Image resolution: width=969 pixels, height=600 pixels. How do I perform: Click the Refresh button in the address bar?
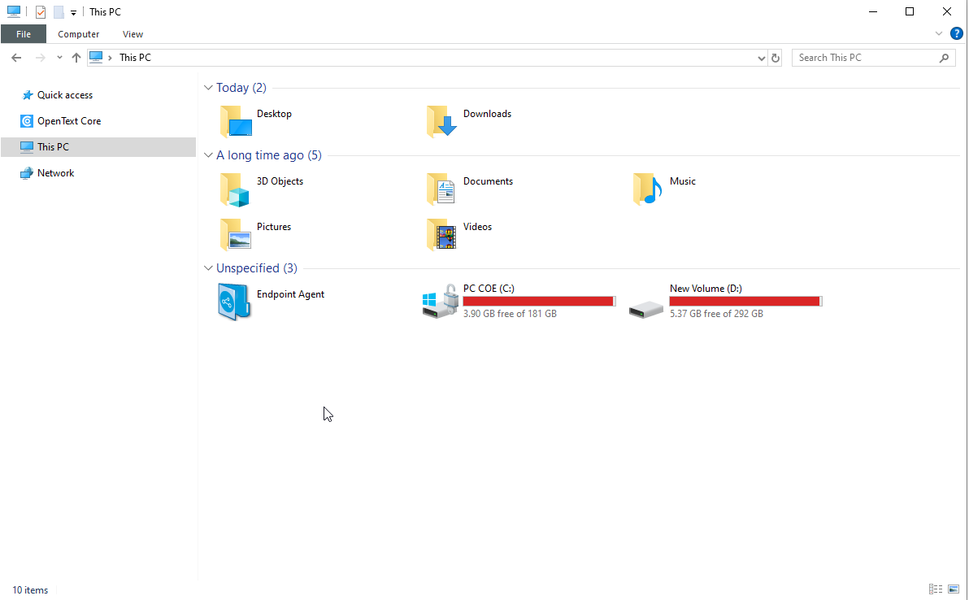coord(775,58)
